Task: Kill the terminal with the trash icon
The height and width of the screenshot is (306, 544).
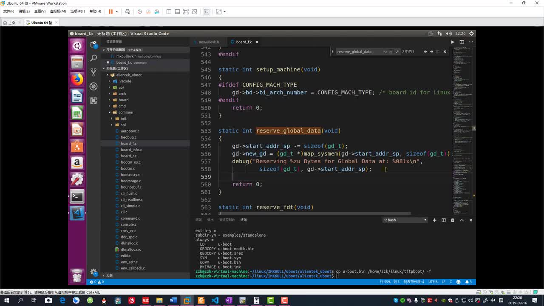Action: (453, 220)
